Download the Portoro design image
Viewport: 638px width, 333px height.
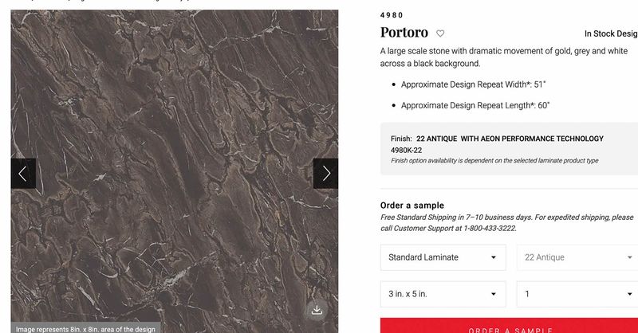click(317, 310)
